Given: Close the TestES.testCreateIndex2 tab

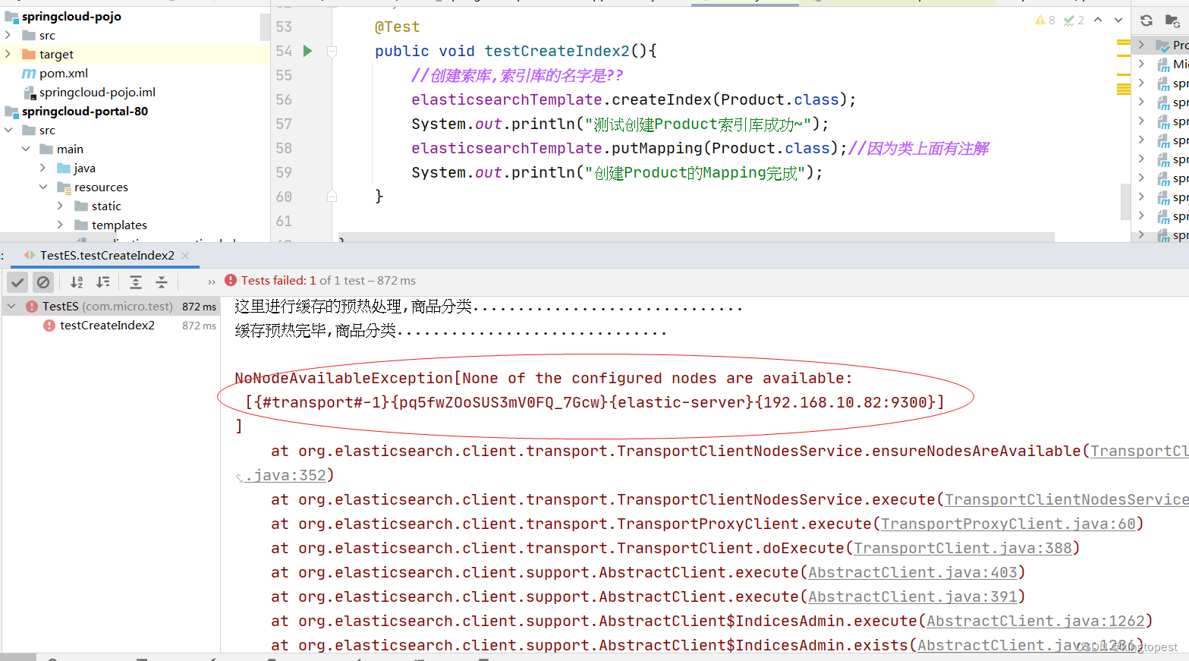Looking at the screenshot, I should coord(184,256).
